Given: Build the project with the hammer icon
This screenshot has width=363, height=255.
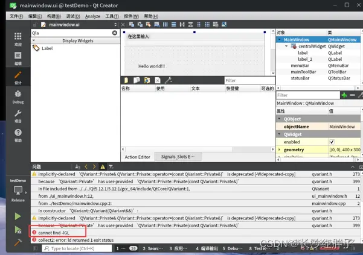Looking at the screenshot, I should click(x=18, y=242).
